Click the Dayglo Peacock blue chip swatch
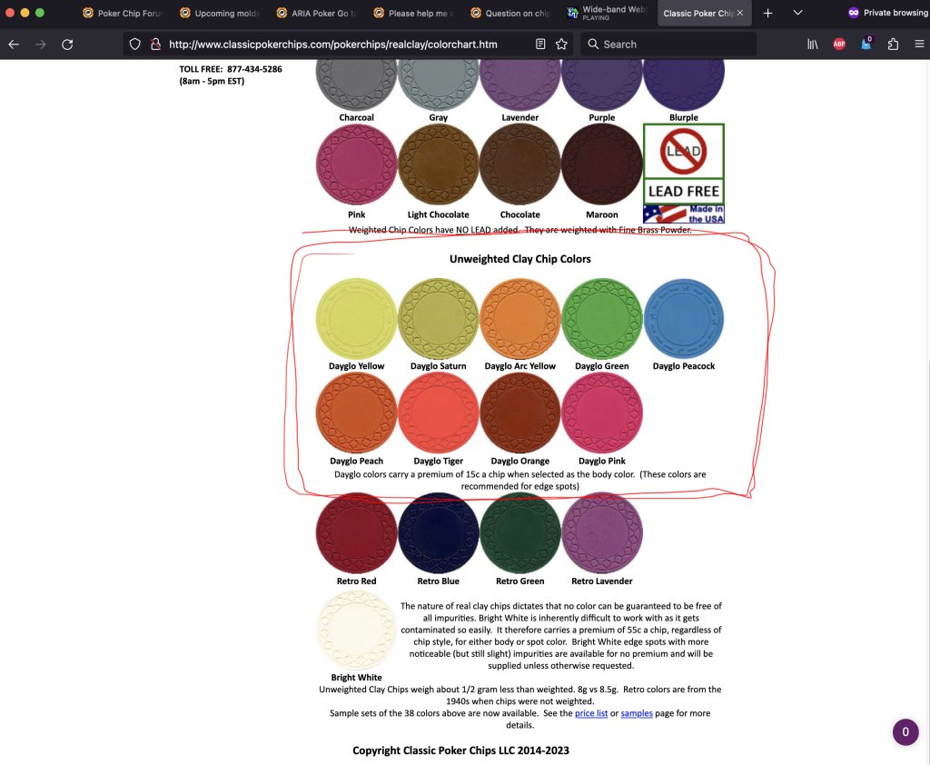This screenshot has width=930, height=765. pyautogui.click(x=683, y=319)
